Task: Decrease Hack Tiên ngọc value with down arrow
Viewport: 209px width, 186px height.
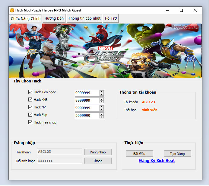Action: [x=102, y=94]
